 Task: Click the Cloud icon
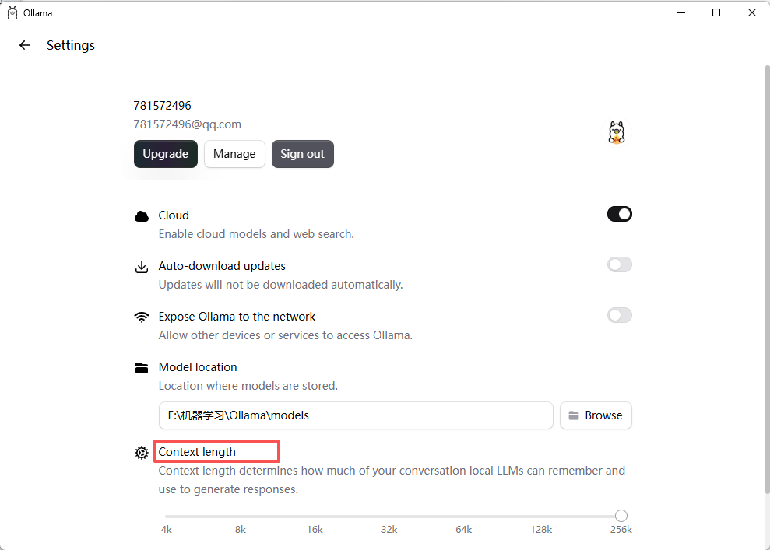142,216
